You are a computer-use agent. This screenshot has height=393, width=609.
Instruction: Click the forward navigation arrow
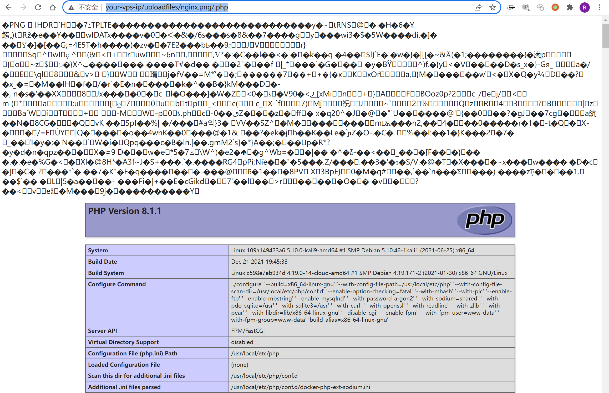pos(23,7)
